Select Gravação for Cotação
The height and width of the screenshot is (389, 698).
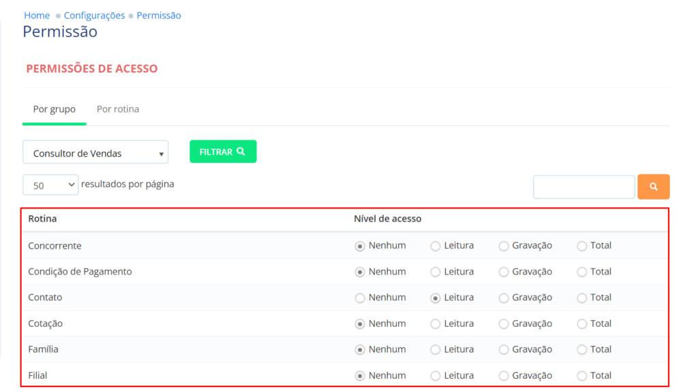point(504,324)
